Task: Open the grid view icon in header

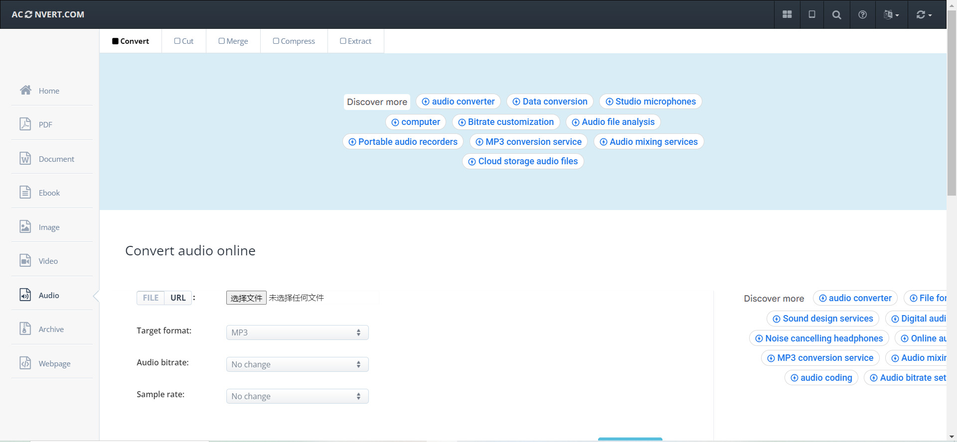Action: tap(787, 14)
